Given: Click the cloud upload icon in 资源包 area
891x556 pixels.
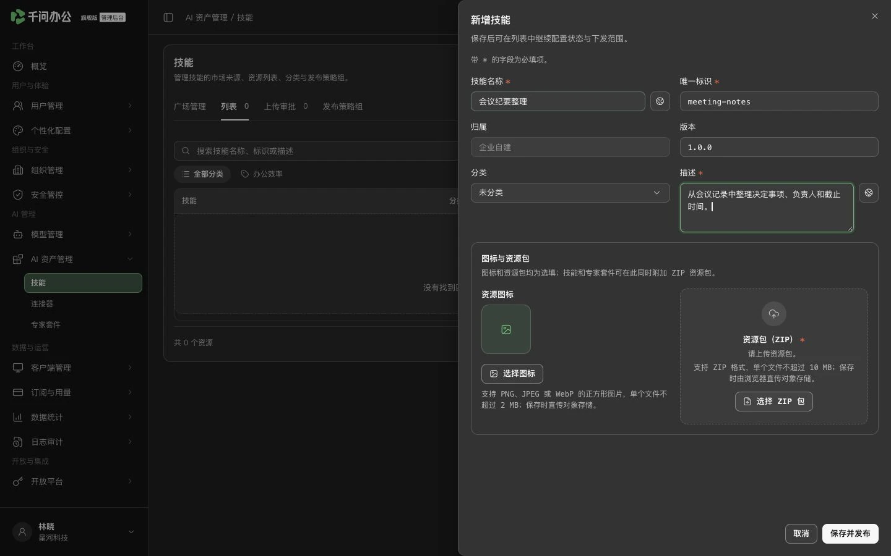Looking at the screenshot, I should tap(773, 314).
